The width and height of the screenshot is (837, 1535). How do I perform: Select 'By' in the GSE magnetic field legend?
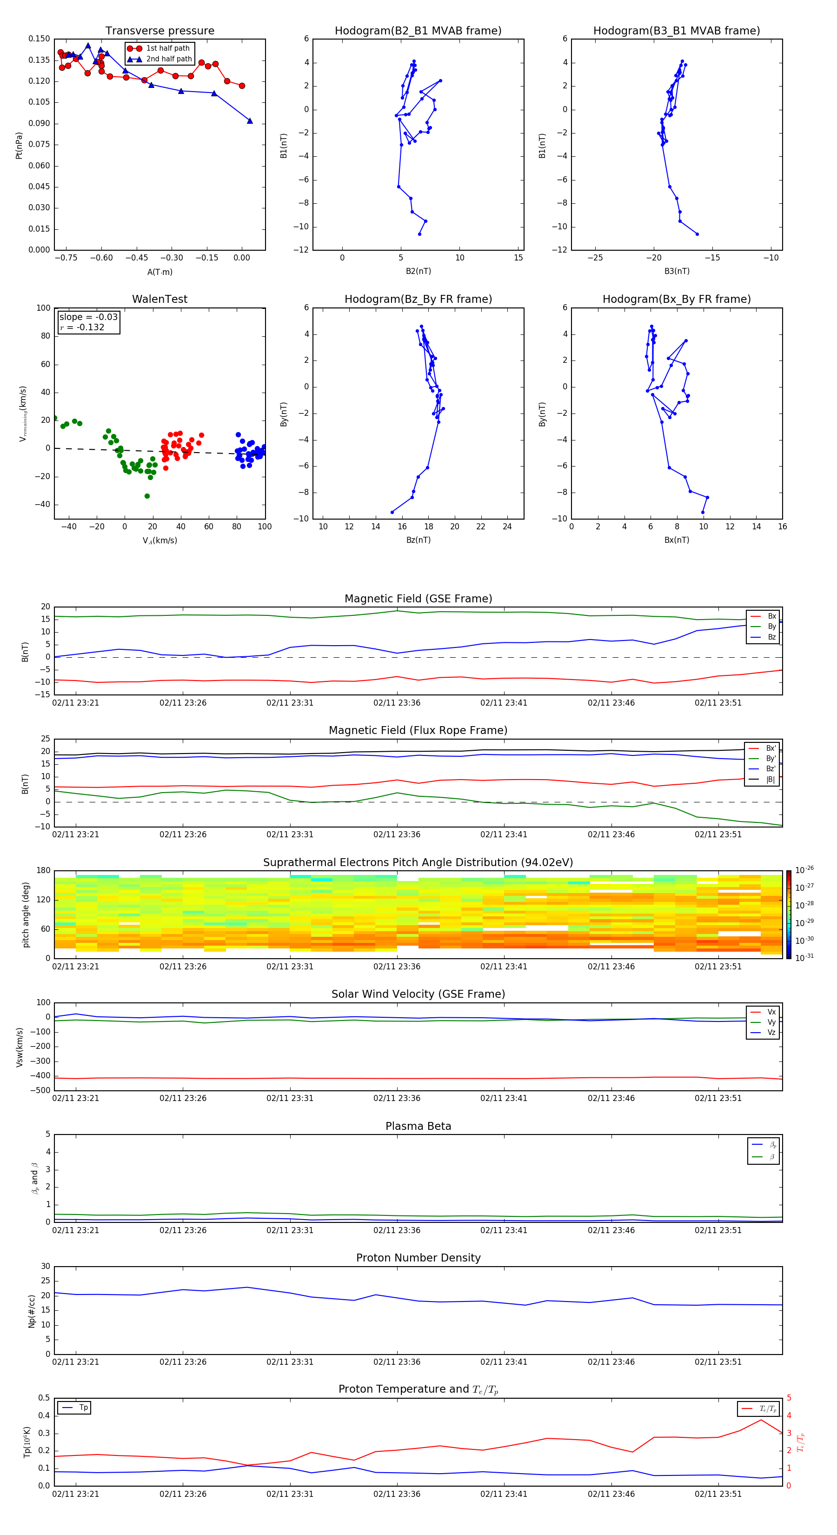(x=763, y=627)
